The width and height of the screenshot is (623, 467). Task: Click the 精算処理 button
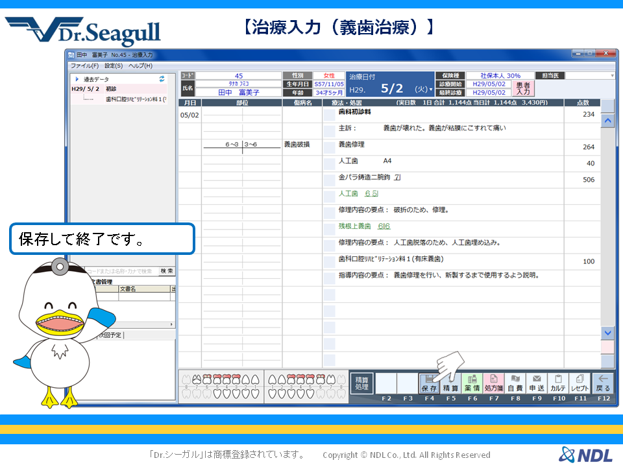coord(361,383)
